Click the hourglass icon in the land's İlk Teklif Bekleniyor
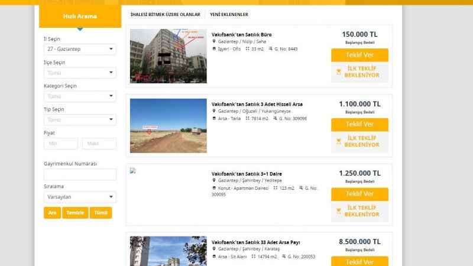 pyautogui.click(x=339, y=141)
